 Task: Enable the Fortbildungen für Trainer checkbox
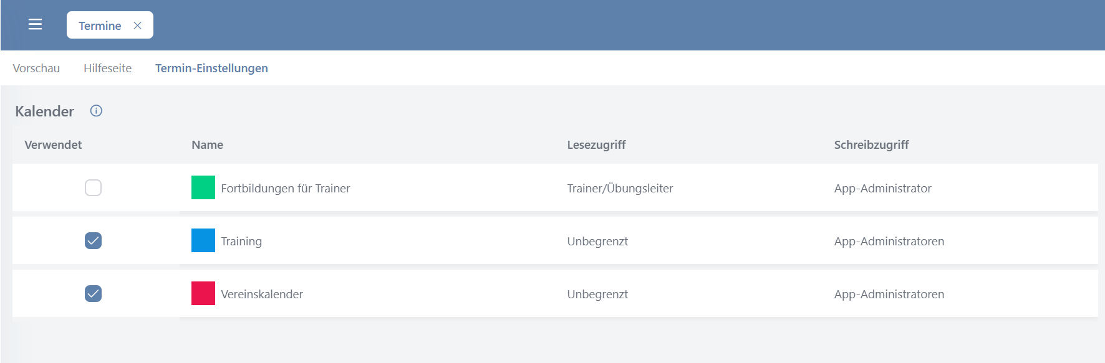click(x=93, y=187)
